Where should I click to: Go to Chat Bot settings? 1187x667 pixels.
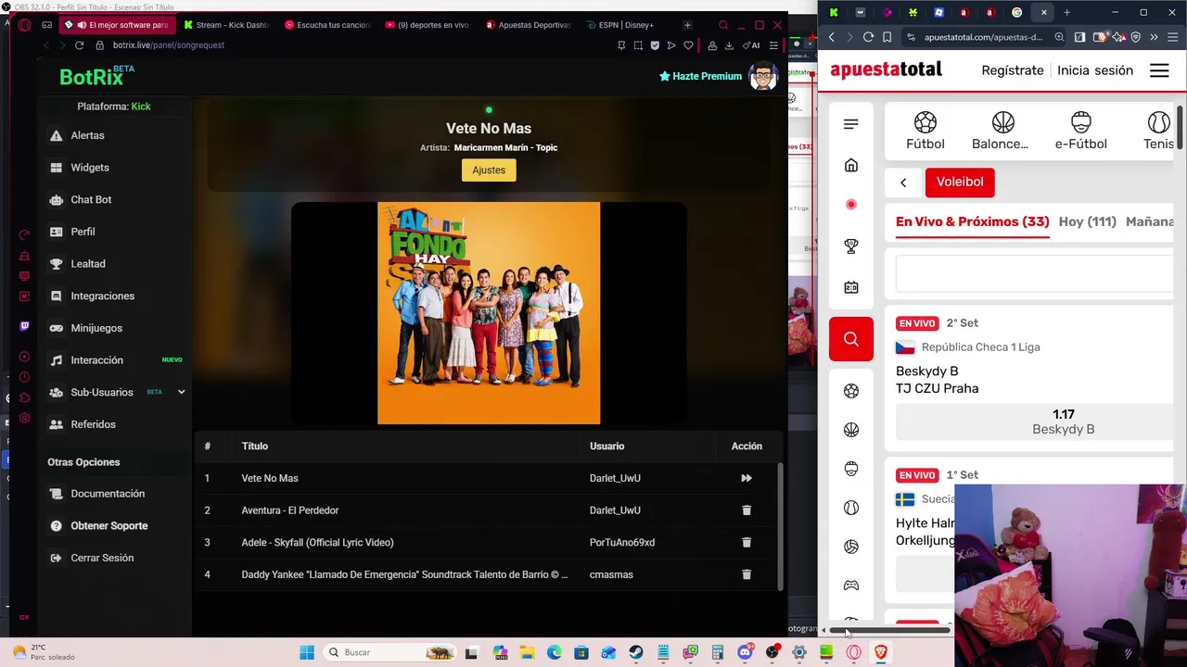point(91,199)
